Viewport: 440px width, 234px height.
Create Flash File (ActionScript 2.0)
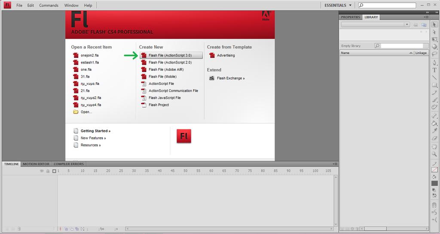click(167, 63)
